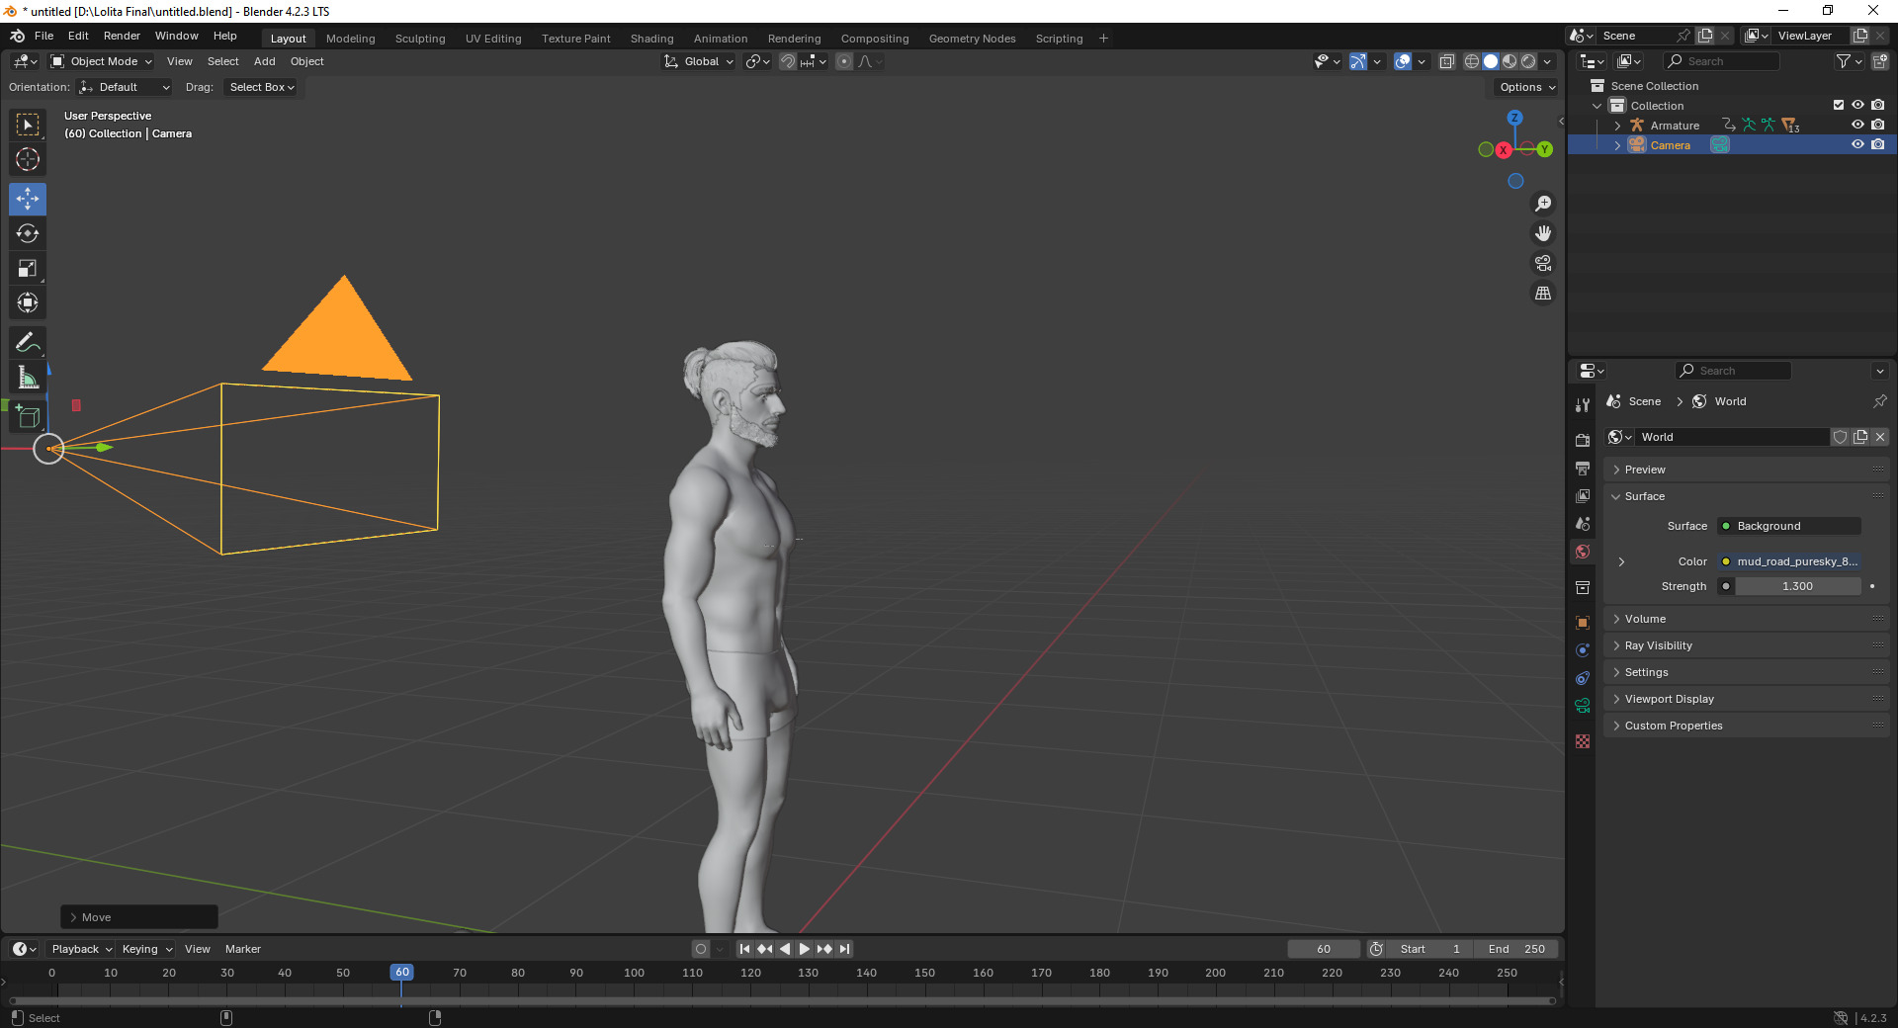Open the Scene properties tab

1583,523
